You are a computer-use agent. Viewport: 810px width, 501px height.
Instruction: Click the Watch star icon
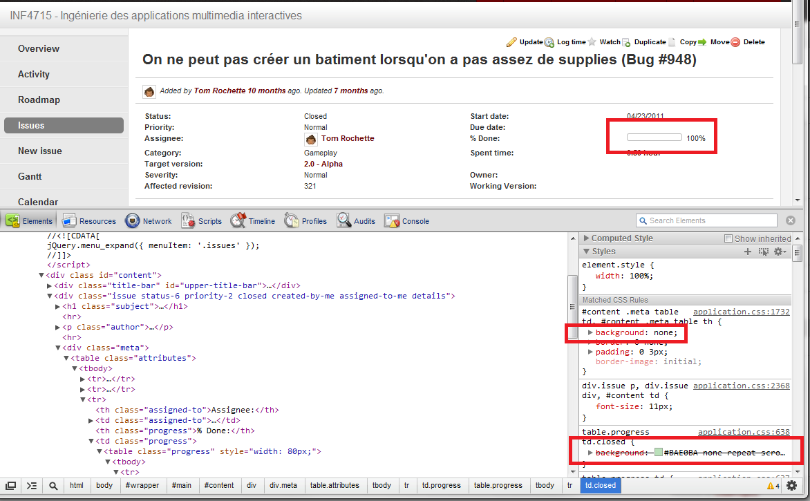pyautogui.click(x=592, y=42)
